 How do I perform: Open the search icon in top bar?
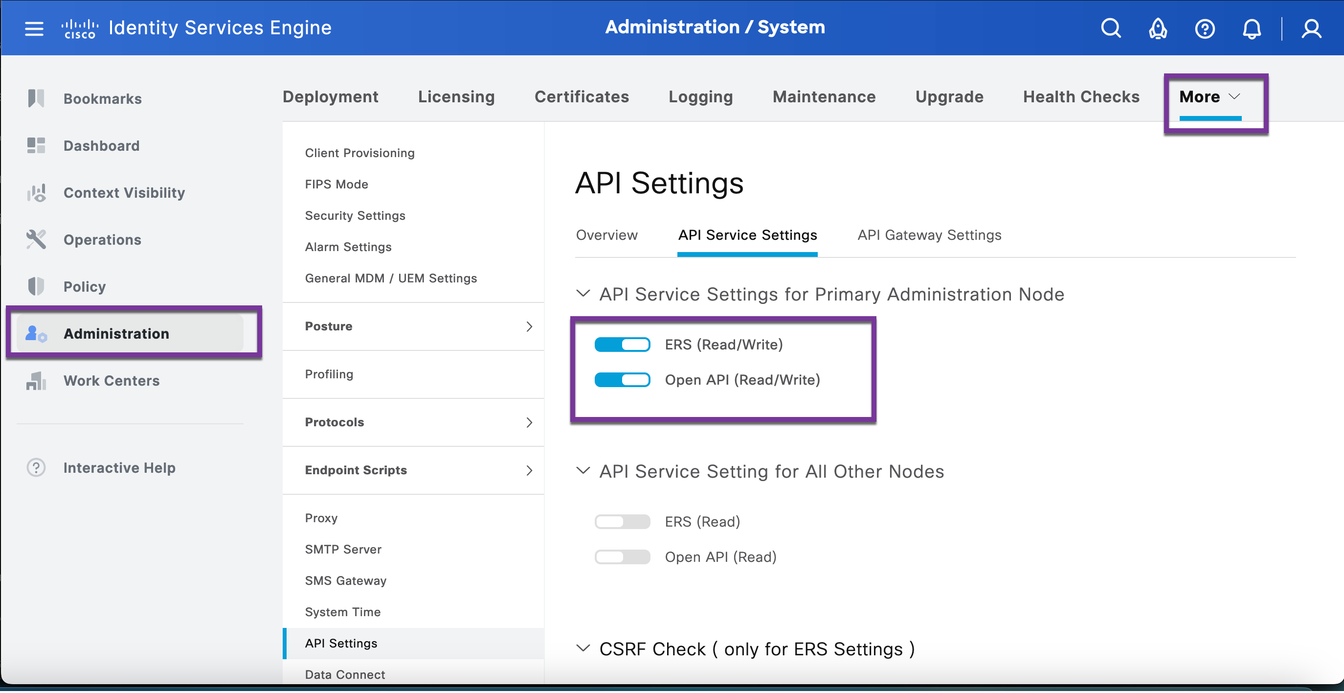[1110, 28]
